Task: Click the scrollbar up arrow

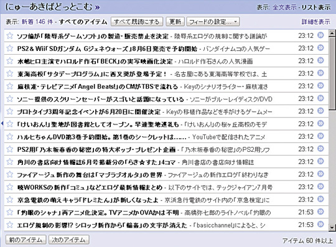Action: [x=332, y=33]
